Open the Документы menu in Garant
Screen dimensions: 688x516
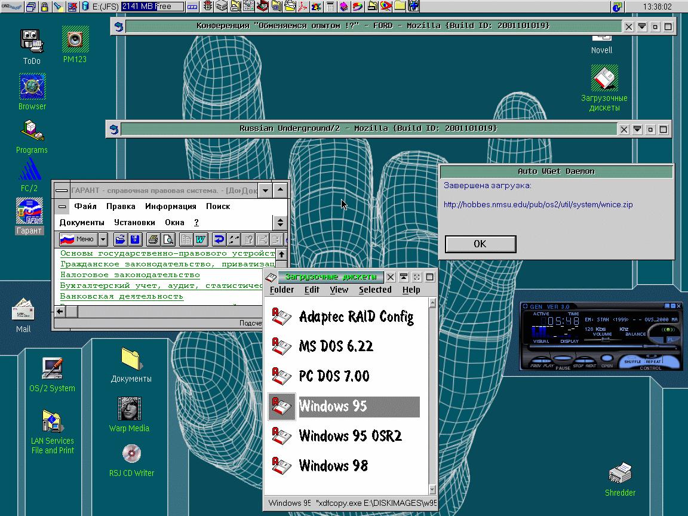point(82,222)
